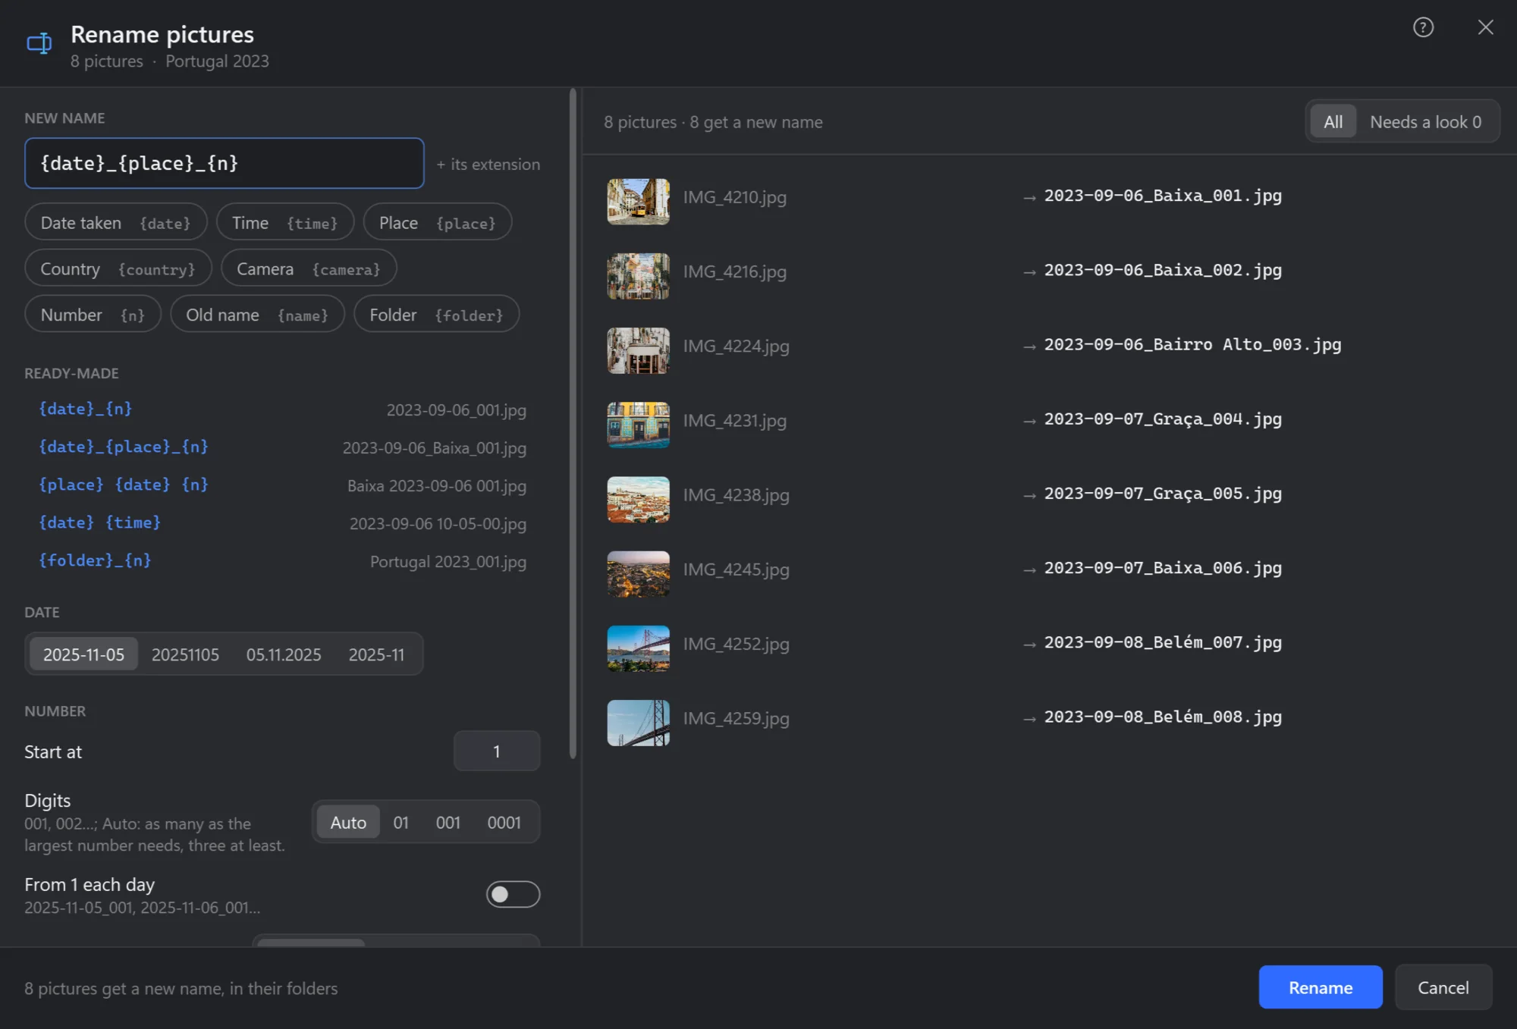Add the Camera {camera} token

309,269
